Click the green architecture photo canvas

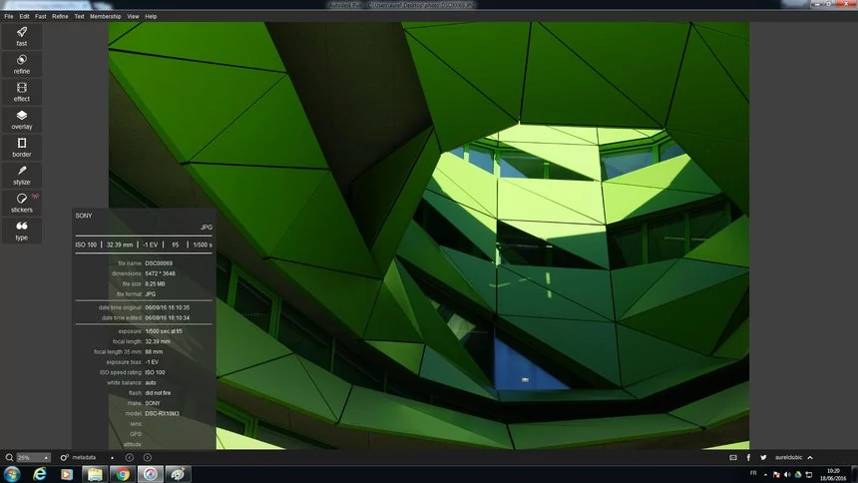pos(428,236)
